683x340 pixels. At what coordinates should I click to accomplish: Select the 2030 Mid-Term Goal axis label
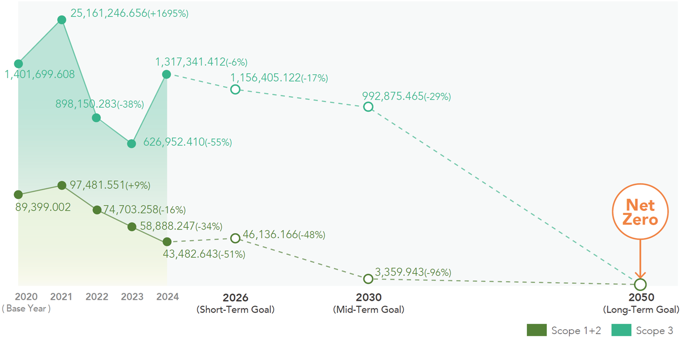[369, 304]
